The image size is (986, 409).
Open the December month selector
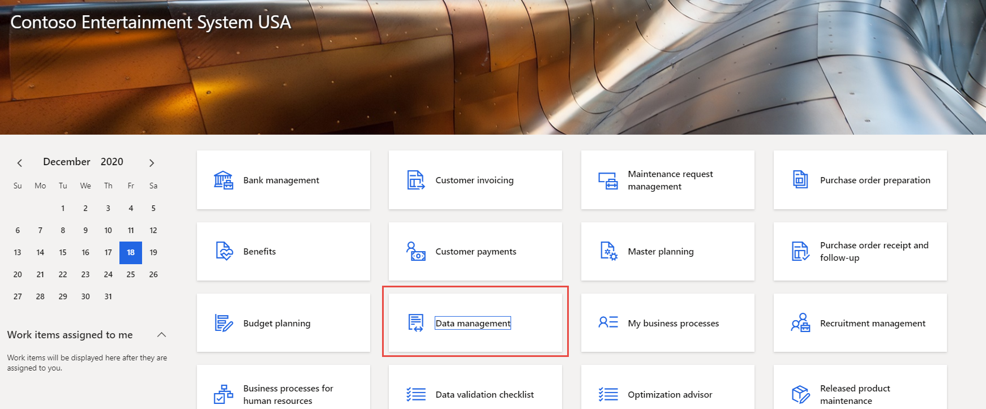coord(66,162)
